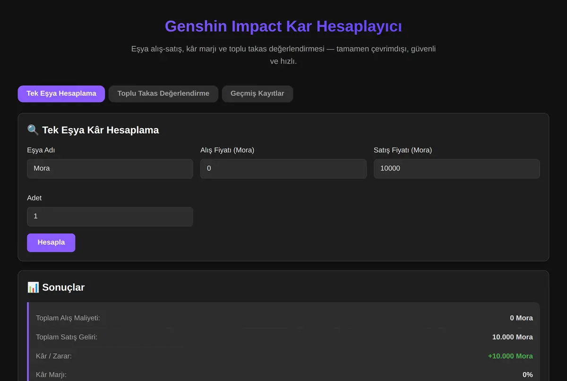The height and width of the screenshot is (381, 567).
Task: Click the 0 Mora cost value
Action: click(x=521, y=318)
